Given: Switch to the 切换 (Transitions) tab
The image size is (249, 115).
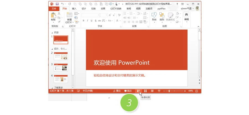Looking at the screenshot, I should (x=94, y=9).
